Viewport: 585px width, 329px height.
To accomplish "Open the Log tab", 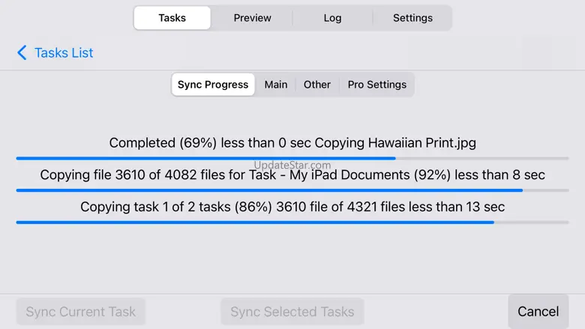I will coord(332,18).
